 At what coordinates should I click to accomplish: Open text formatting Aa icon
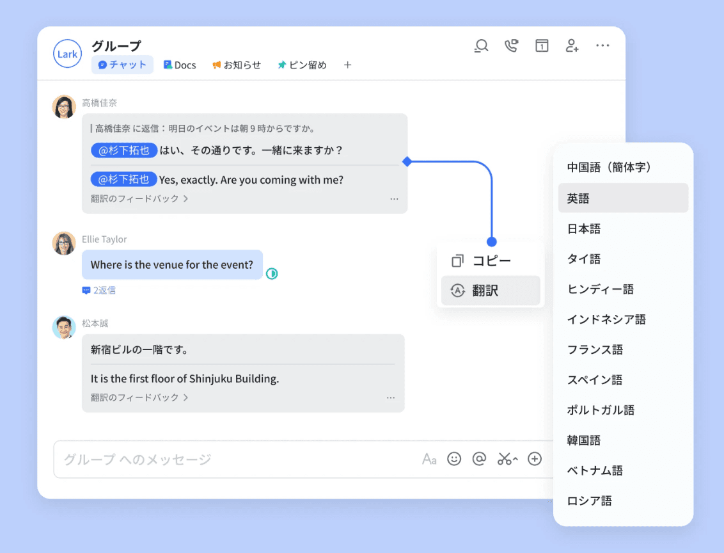pyautogui.click(x=429, y=459)
